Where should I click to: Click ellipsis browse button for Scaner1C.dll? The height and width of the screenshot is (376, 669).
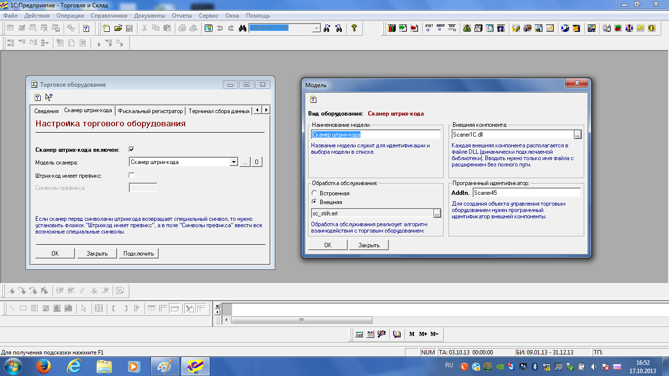point(577,134)
